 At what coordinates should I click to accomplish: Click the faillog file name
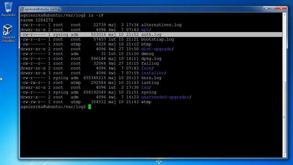pyautogui.click(x=150, y=63)
